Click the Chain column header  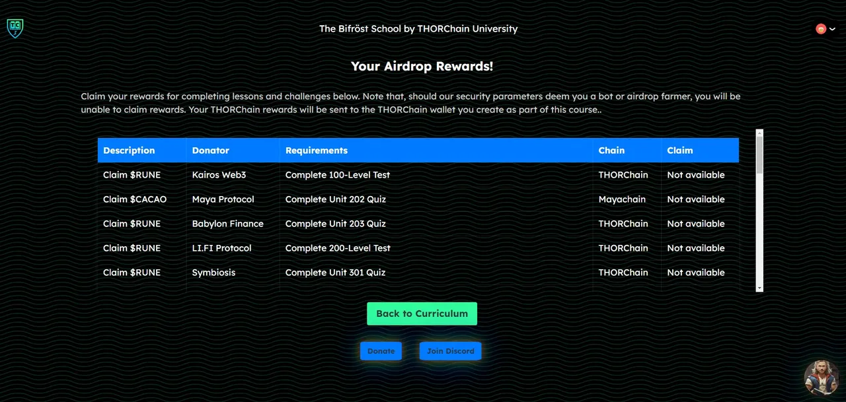click(627, 151)
